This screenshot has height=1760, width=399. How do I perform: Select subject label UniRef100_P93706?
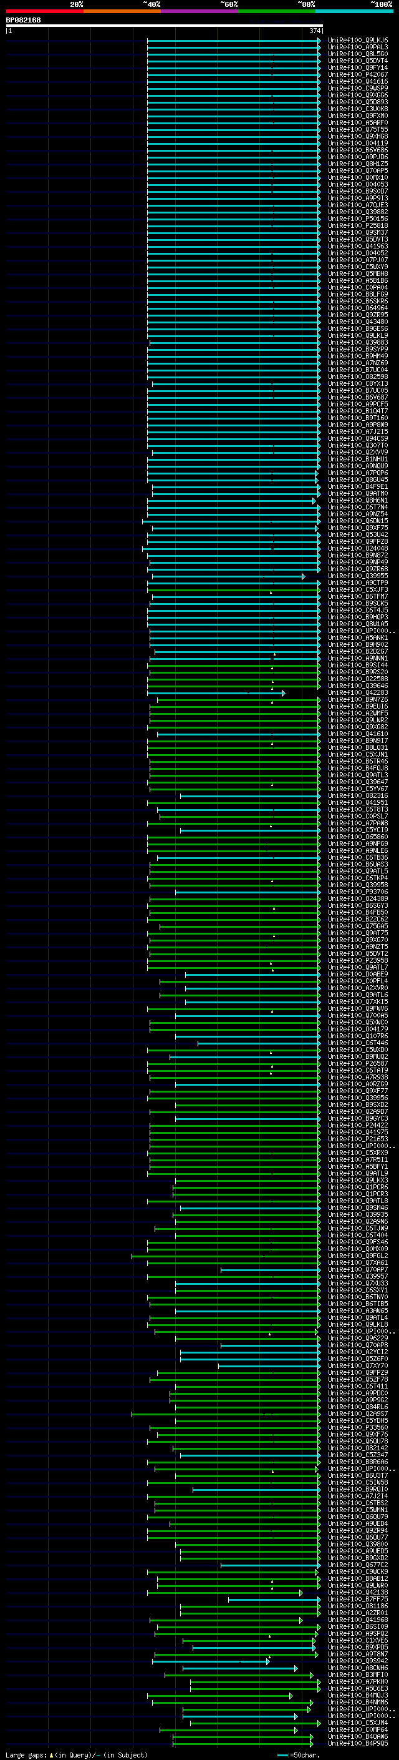pos(358,892)
